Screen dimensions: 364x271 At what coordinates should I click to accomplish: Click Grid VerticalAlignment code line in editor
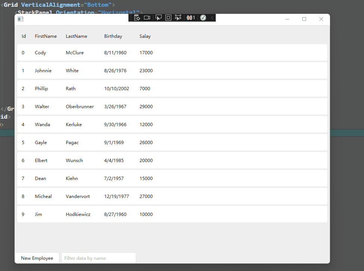58,4
